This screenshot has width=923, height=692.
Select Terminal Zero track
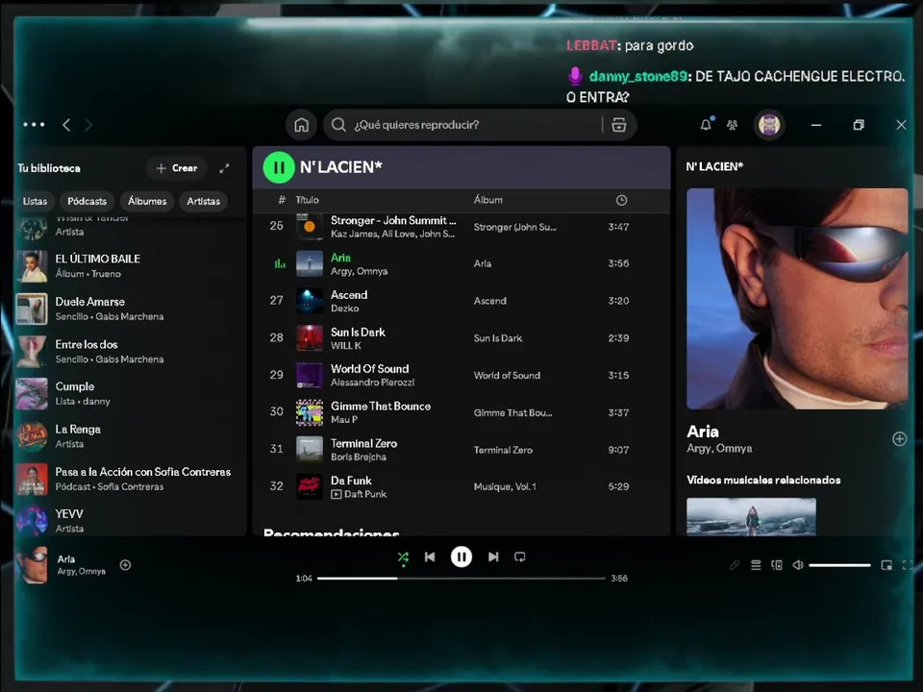coord(461,449)
